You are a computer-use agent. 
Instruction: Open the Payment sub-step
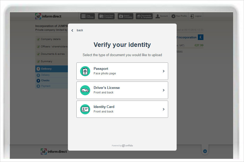(x=46, y=86)
